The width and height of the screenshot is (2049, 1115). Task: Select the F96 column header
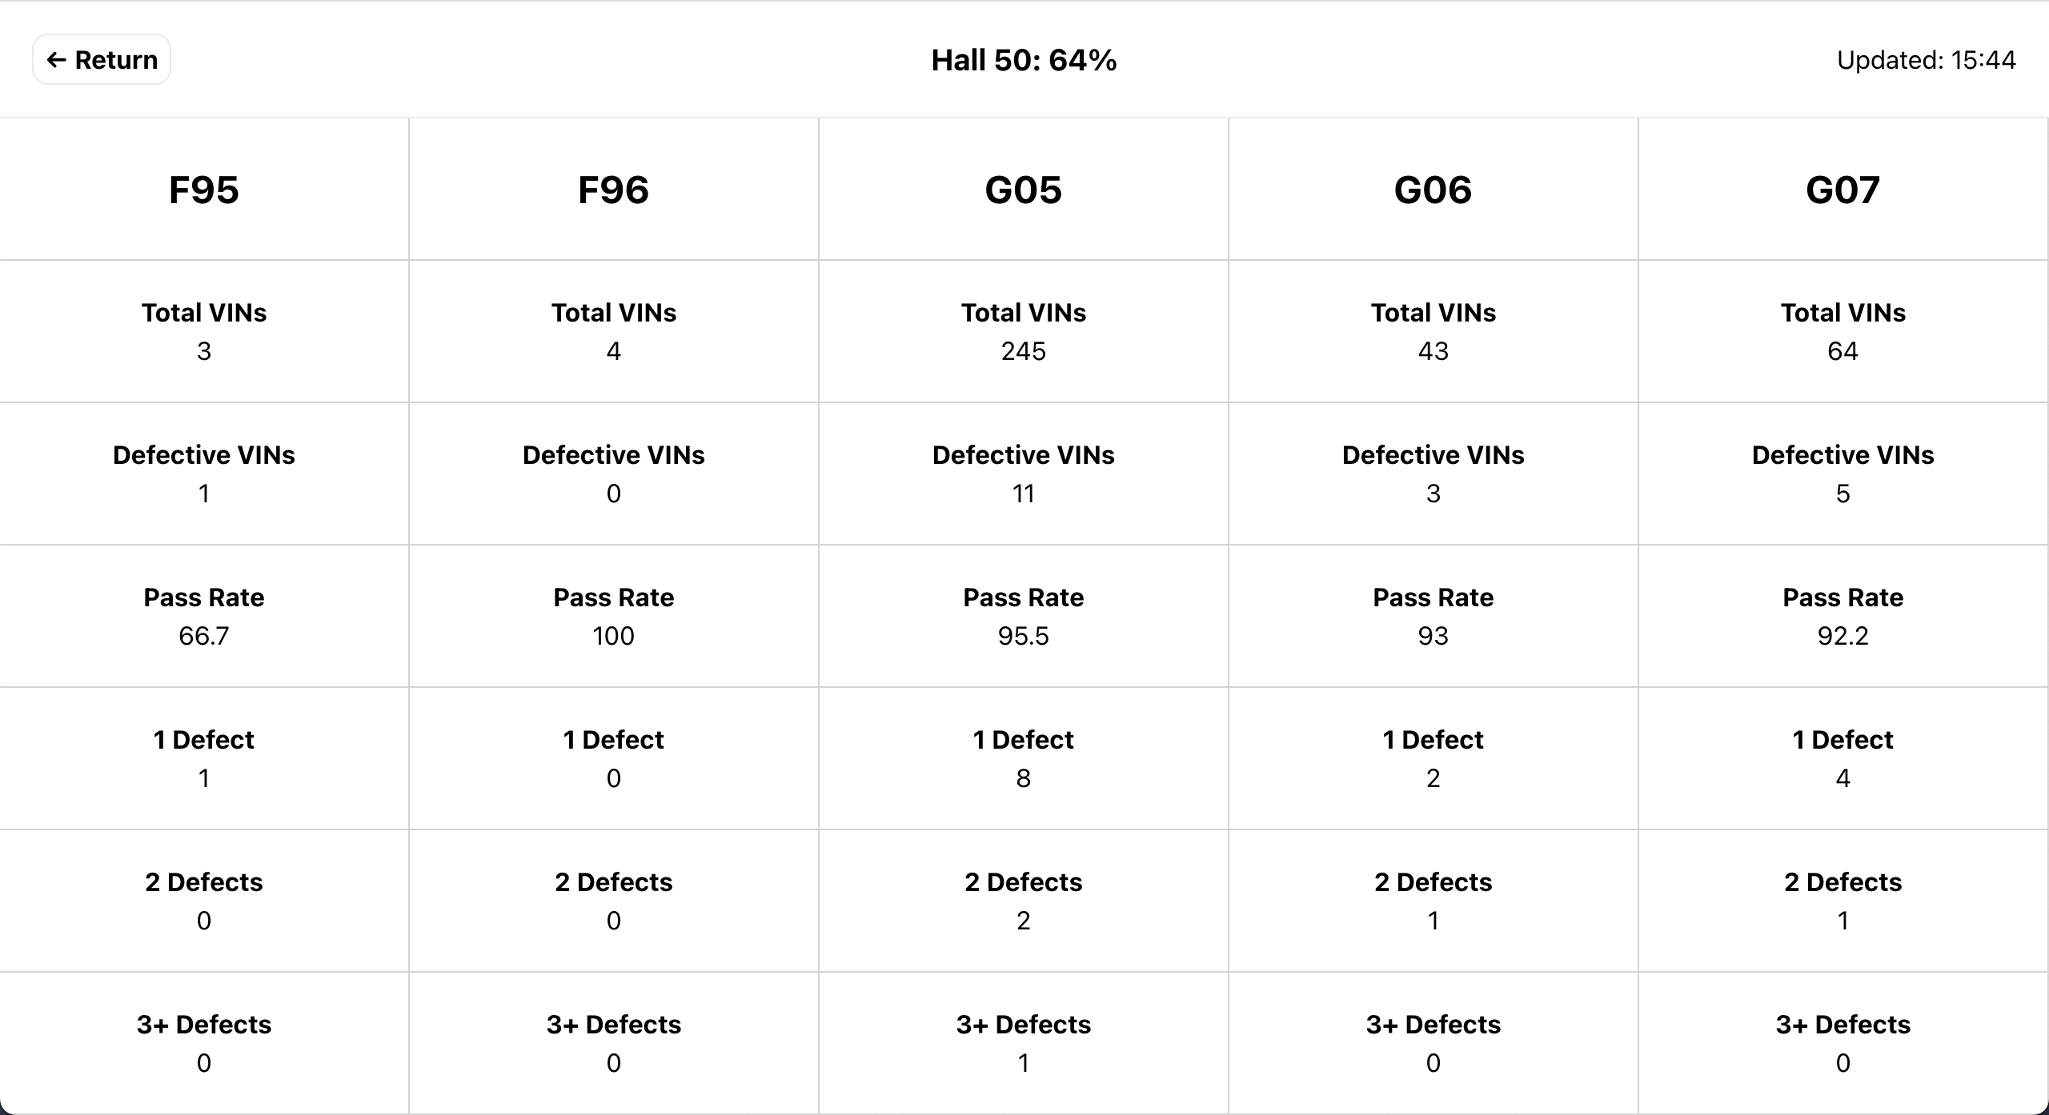[614, 190]
